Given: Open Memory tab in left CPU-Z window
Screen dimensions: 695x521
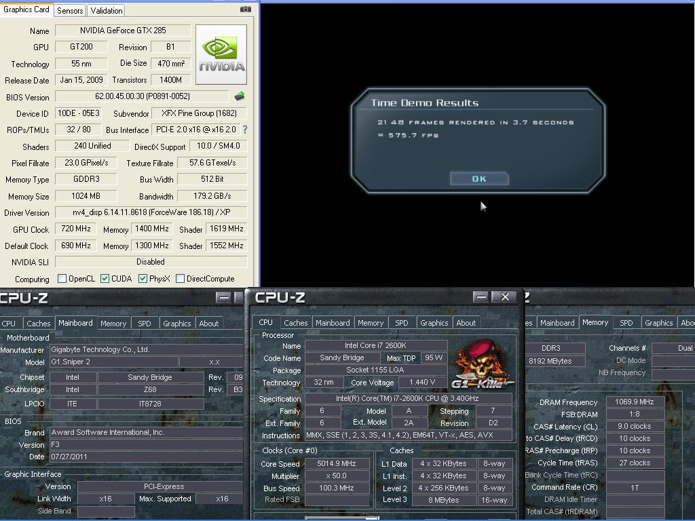Looking at the screenshot, I should pyautogui.click(x=113, y=324).
